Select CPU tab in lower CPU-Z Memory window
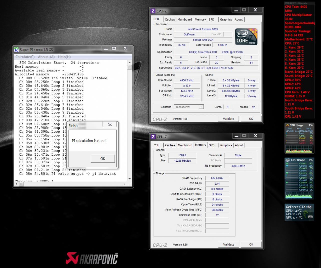Image resolution: width=321 pixels, height=268 pixels. (157, 145)
